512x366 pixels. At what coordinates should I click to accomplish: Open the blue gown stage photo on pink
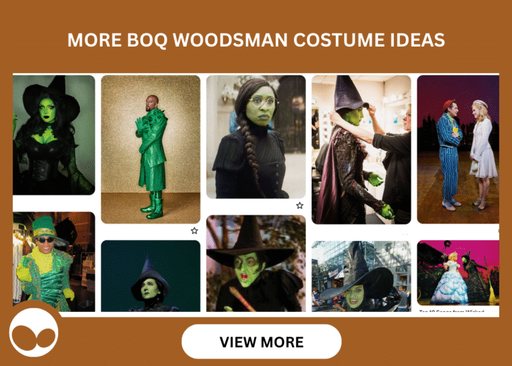(x=458, y=273)
